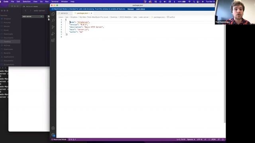The width and height of the screenshot is (255, 143).
Task: Click the feedback icon in status bar
Action: pyautogui.click(x=219, y=139)
